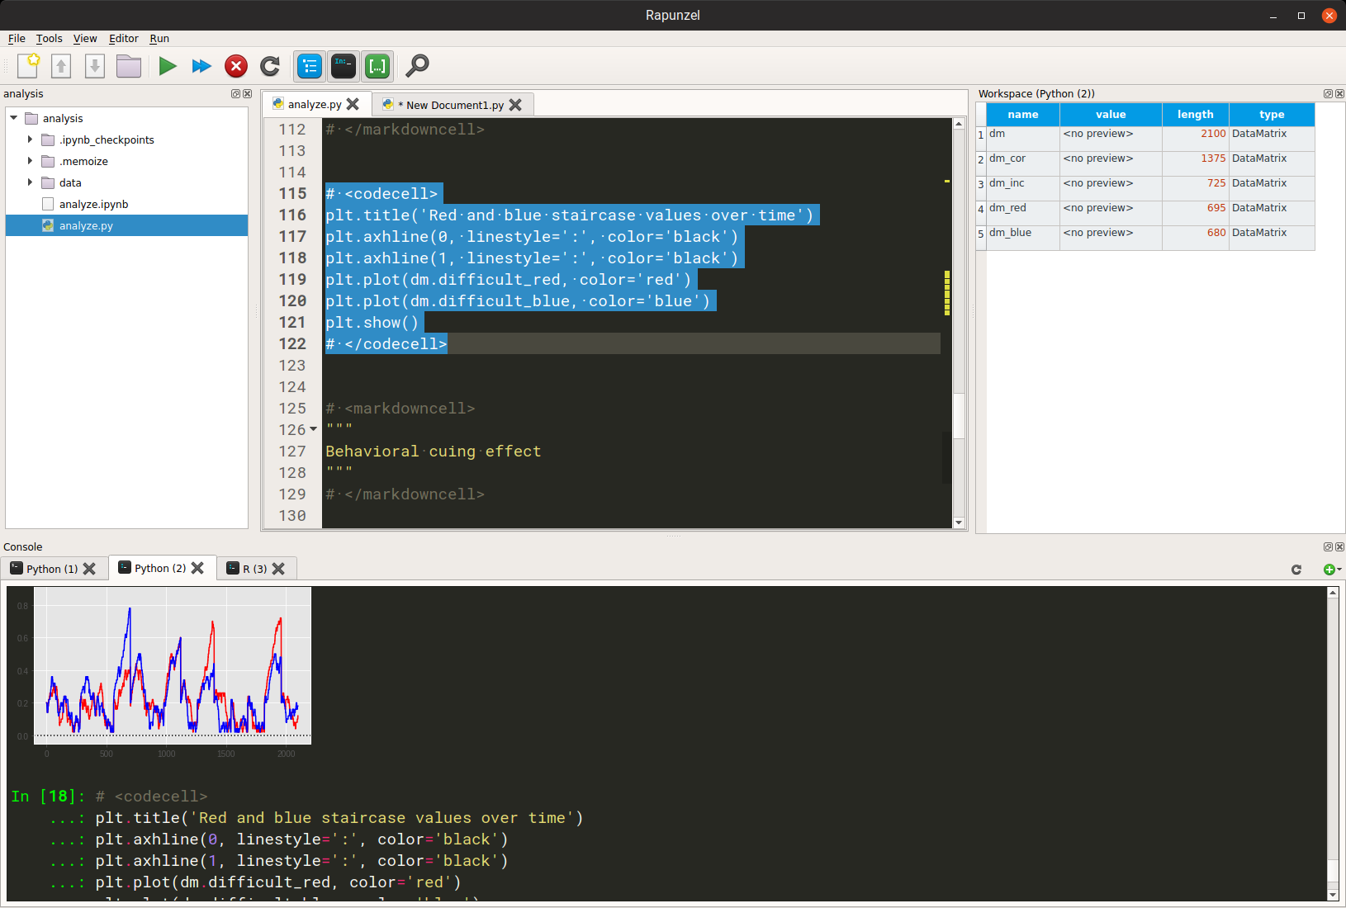This screenshot has width=1346, height=908.
Task: Open the Run menu
Action: point(159,39)
